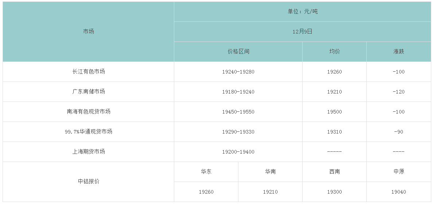The height and width of the screenshot is (206, 436).
Task: Click the 广东南储市场 row label
Action: (x=89, y=92)
